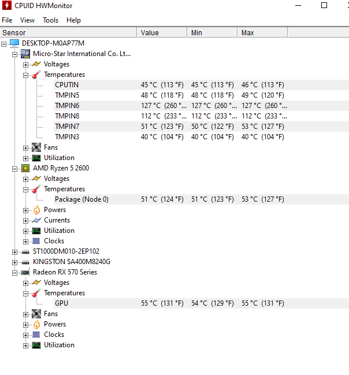Minimize the HWMonitor window
Screen dimensions: 349x375
pyautogui.click(x=298, y=5)
